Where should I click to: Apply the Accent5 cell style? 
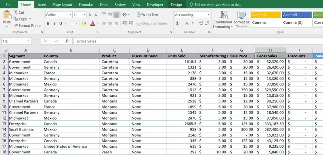coord(297,15)
